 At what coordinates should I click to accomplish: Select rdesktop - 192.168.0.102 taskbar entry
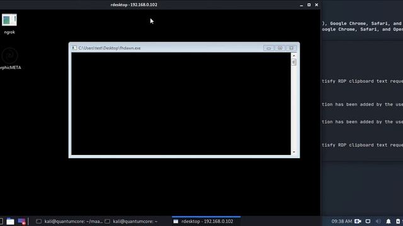[x=206, y=222]
